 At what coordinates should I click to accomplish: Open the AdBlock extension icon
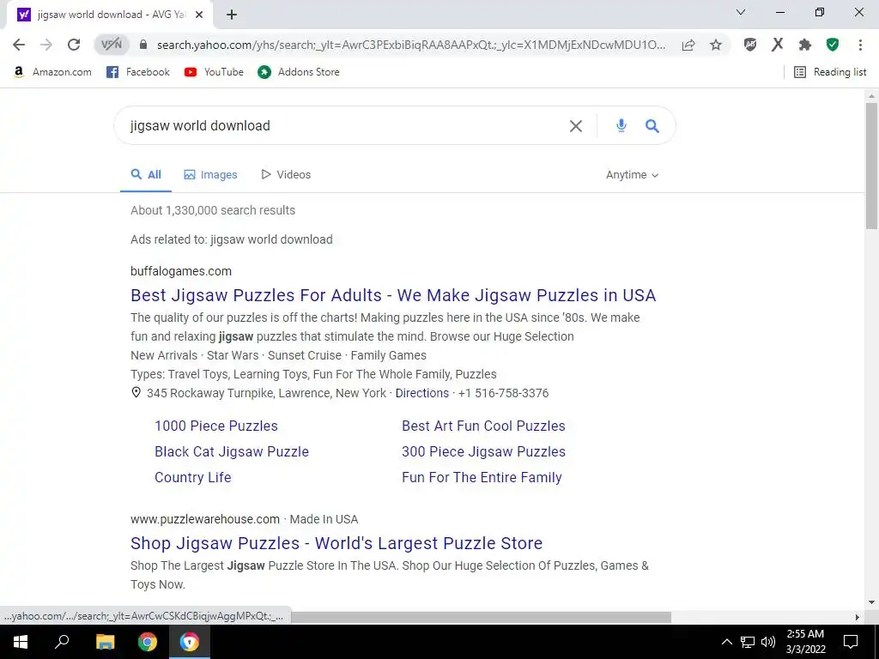pos(750,45)
